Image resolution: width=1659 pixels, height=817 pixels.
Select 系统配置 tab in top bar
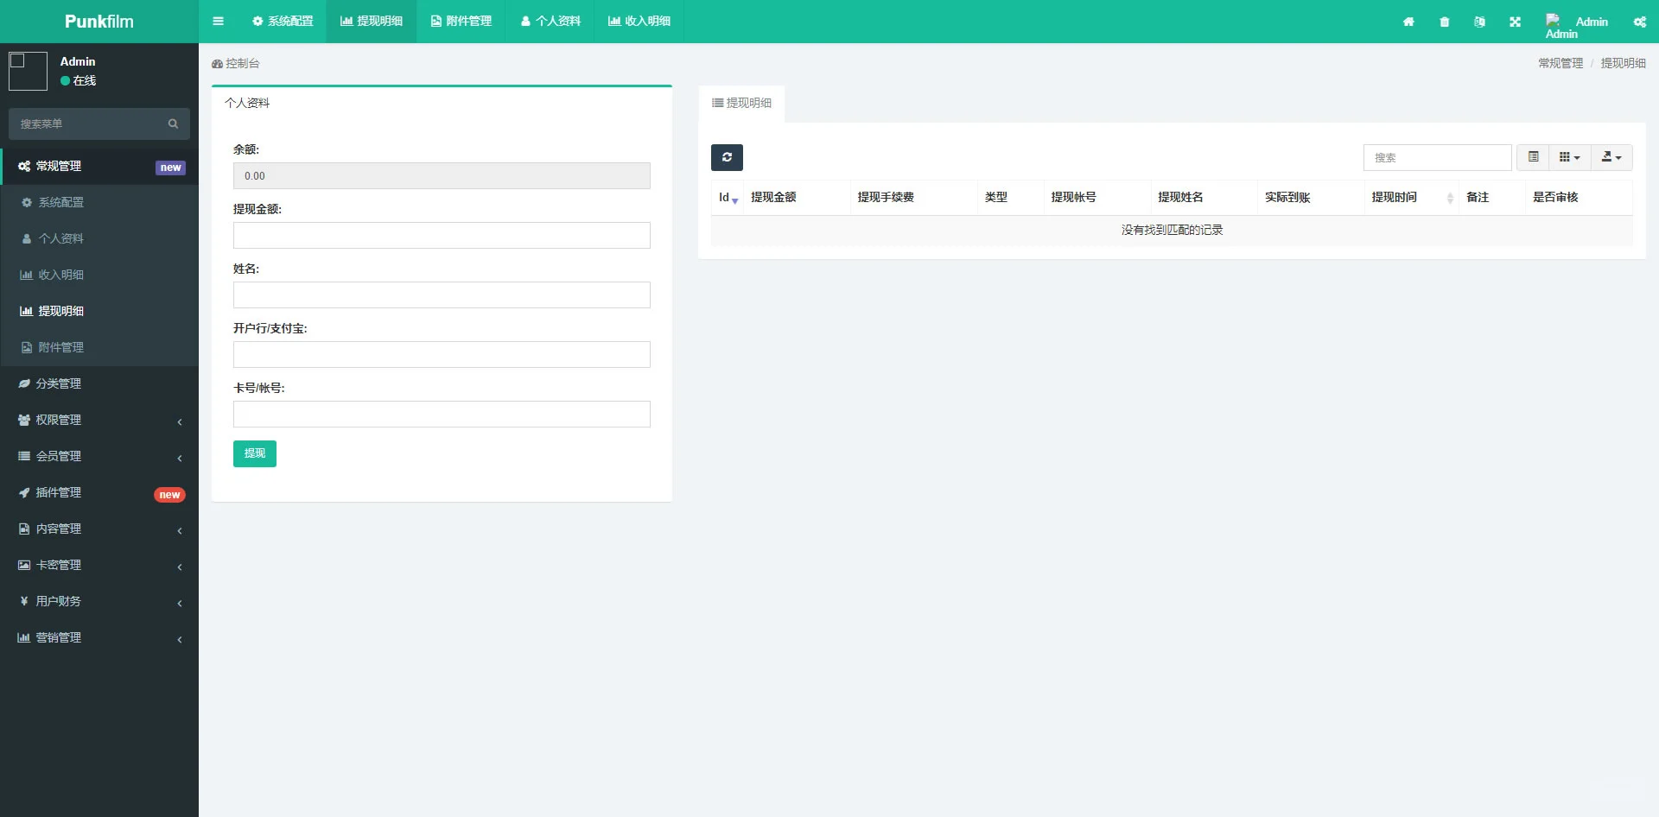(283, 22)
